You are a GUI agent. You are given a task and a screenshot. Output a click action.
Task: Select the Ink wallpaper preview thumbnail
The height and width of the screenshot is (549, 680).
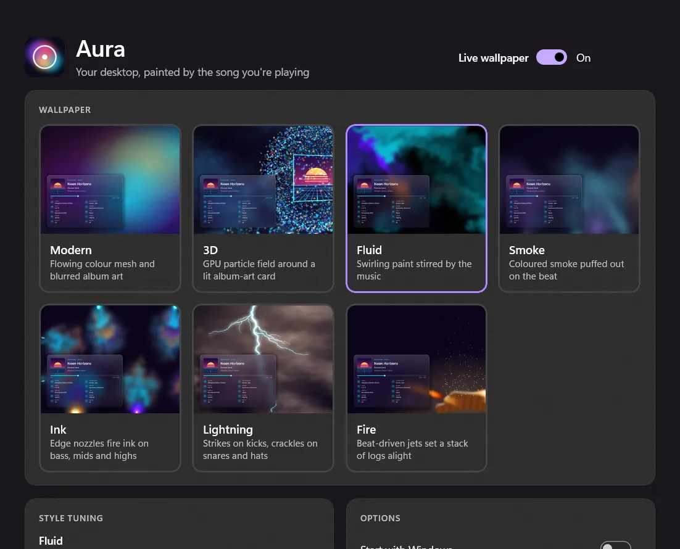tap(110, 360)
